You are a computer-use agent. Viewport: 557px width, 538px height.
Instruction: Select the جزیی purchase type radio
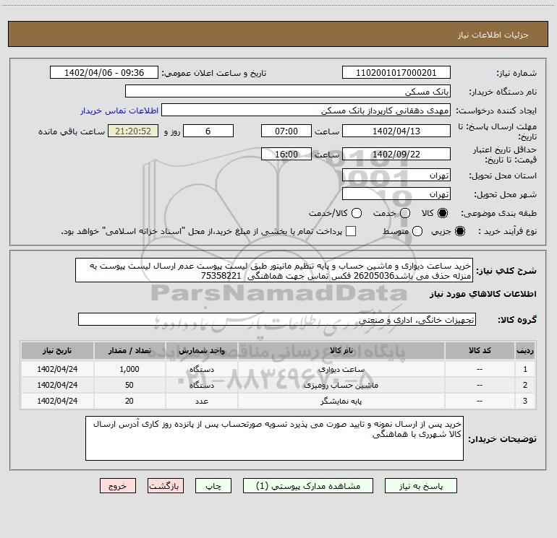(x=460, y=231)
